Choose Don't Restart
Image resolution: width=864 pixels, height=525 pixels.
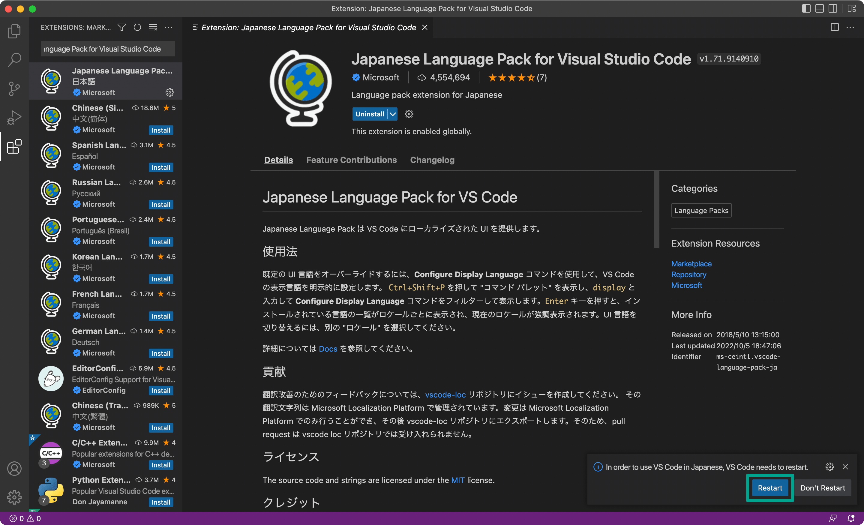[823, 488]
